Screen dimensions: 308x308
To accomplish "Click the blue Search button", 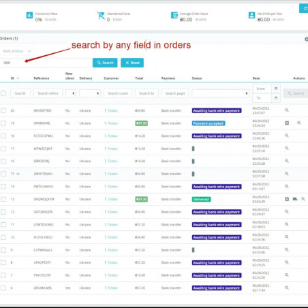I will pyautogui.click(x=105, y=63).
